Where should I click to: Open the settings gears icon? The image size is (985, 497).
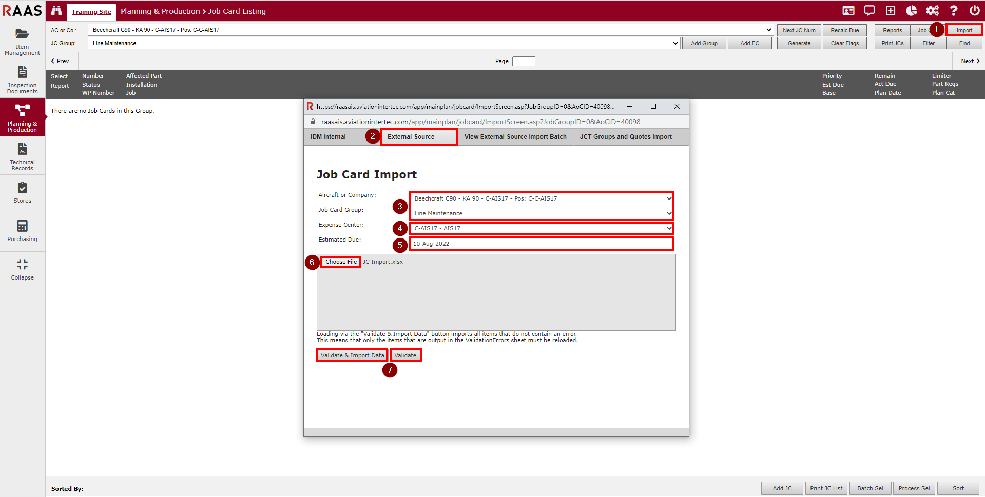point(932,11)
